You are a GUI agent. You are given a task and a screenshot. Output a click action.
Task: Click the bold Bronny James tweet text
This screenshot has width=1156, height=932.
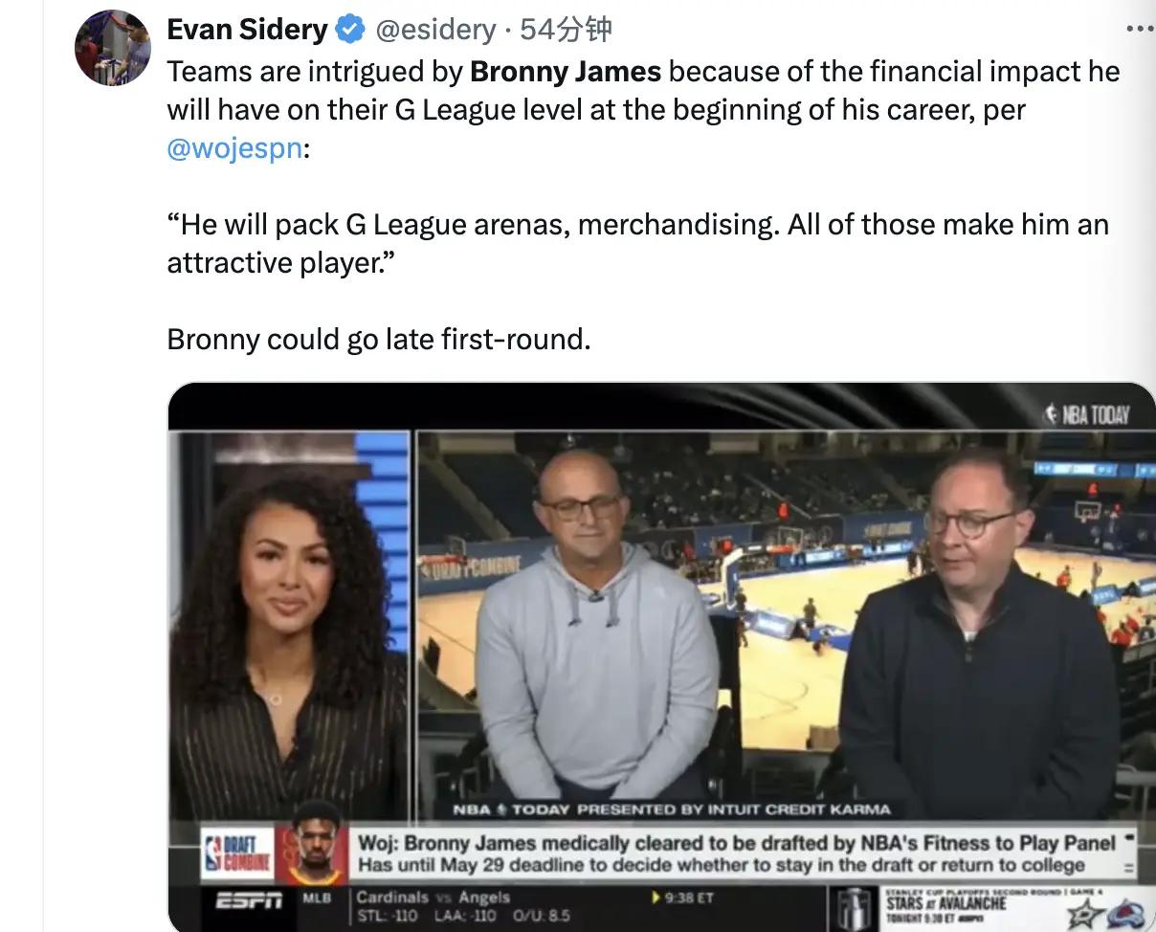click(x=566, y=72)
